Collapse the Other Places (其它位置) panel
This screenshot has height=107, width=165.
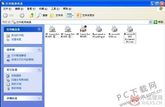coord(39,70)
